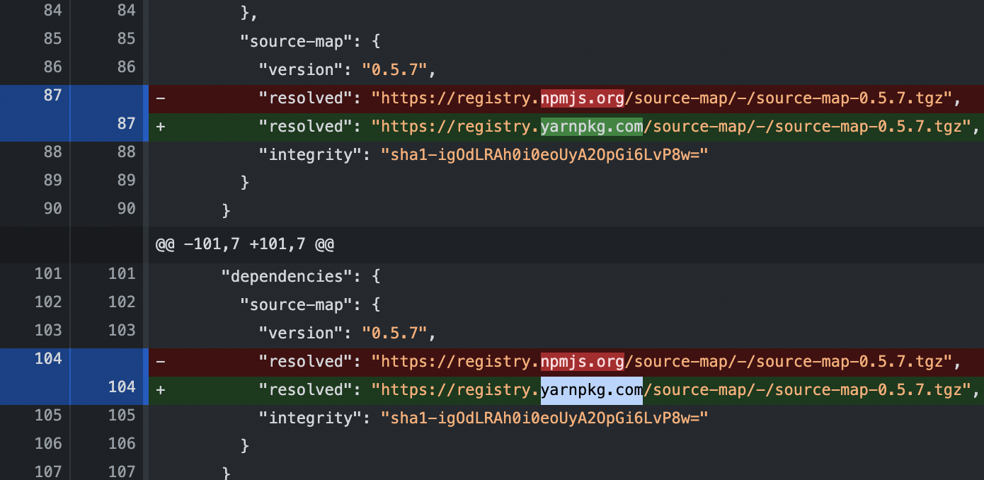Click the plus marker on added line 87
This screenshot has height=480, width=984.
click(x=160, y=127)
